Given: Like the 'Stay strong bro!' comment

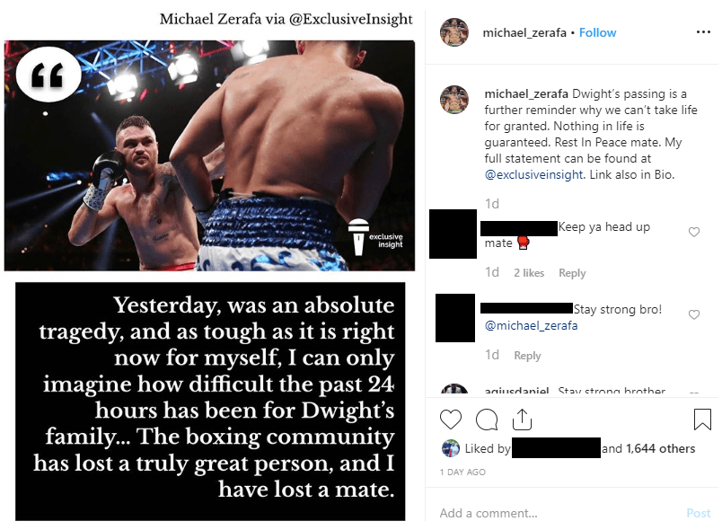Looking at the screenshot, I should tap(694, 314).
